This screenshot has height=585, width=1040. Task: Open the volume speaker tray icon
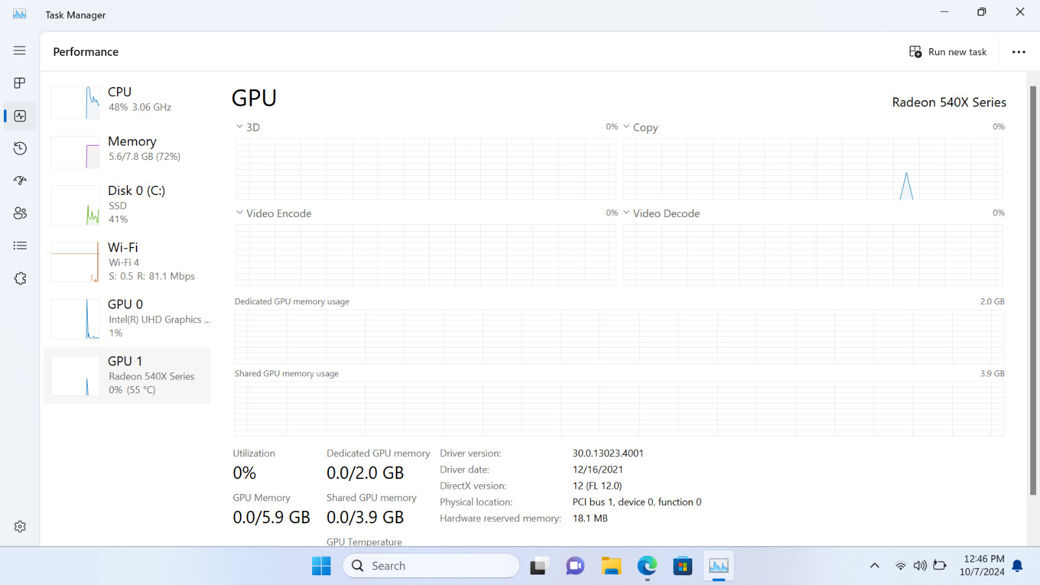(920, 566)
